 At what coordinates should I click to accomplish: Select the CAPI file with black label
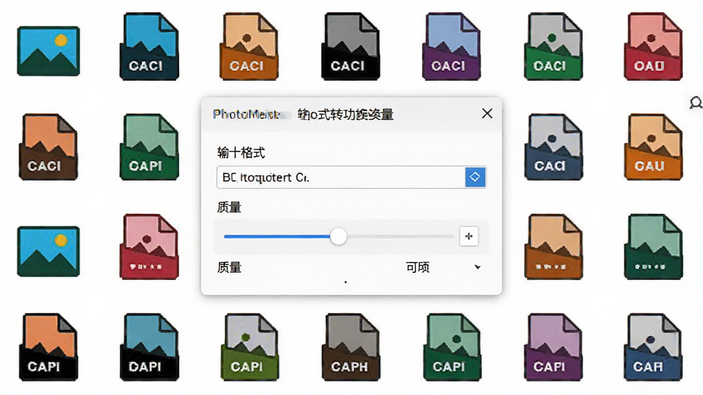(x=48, y=347)
